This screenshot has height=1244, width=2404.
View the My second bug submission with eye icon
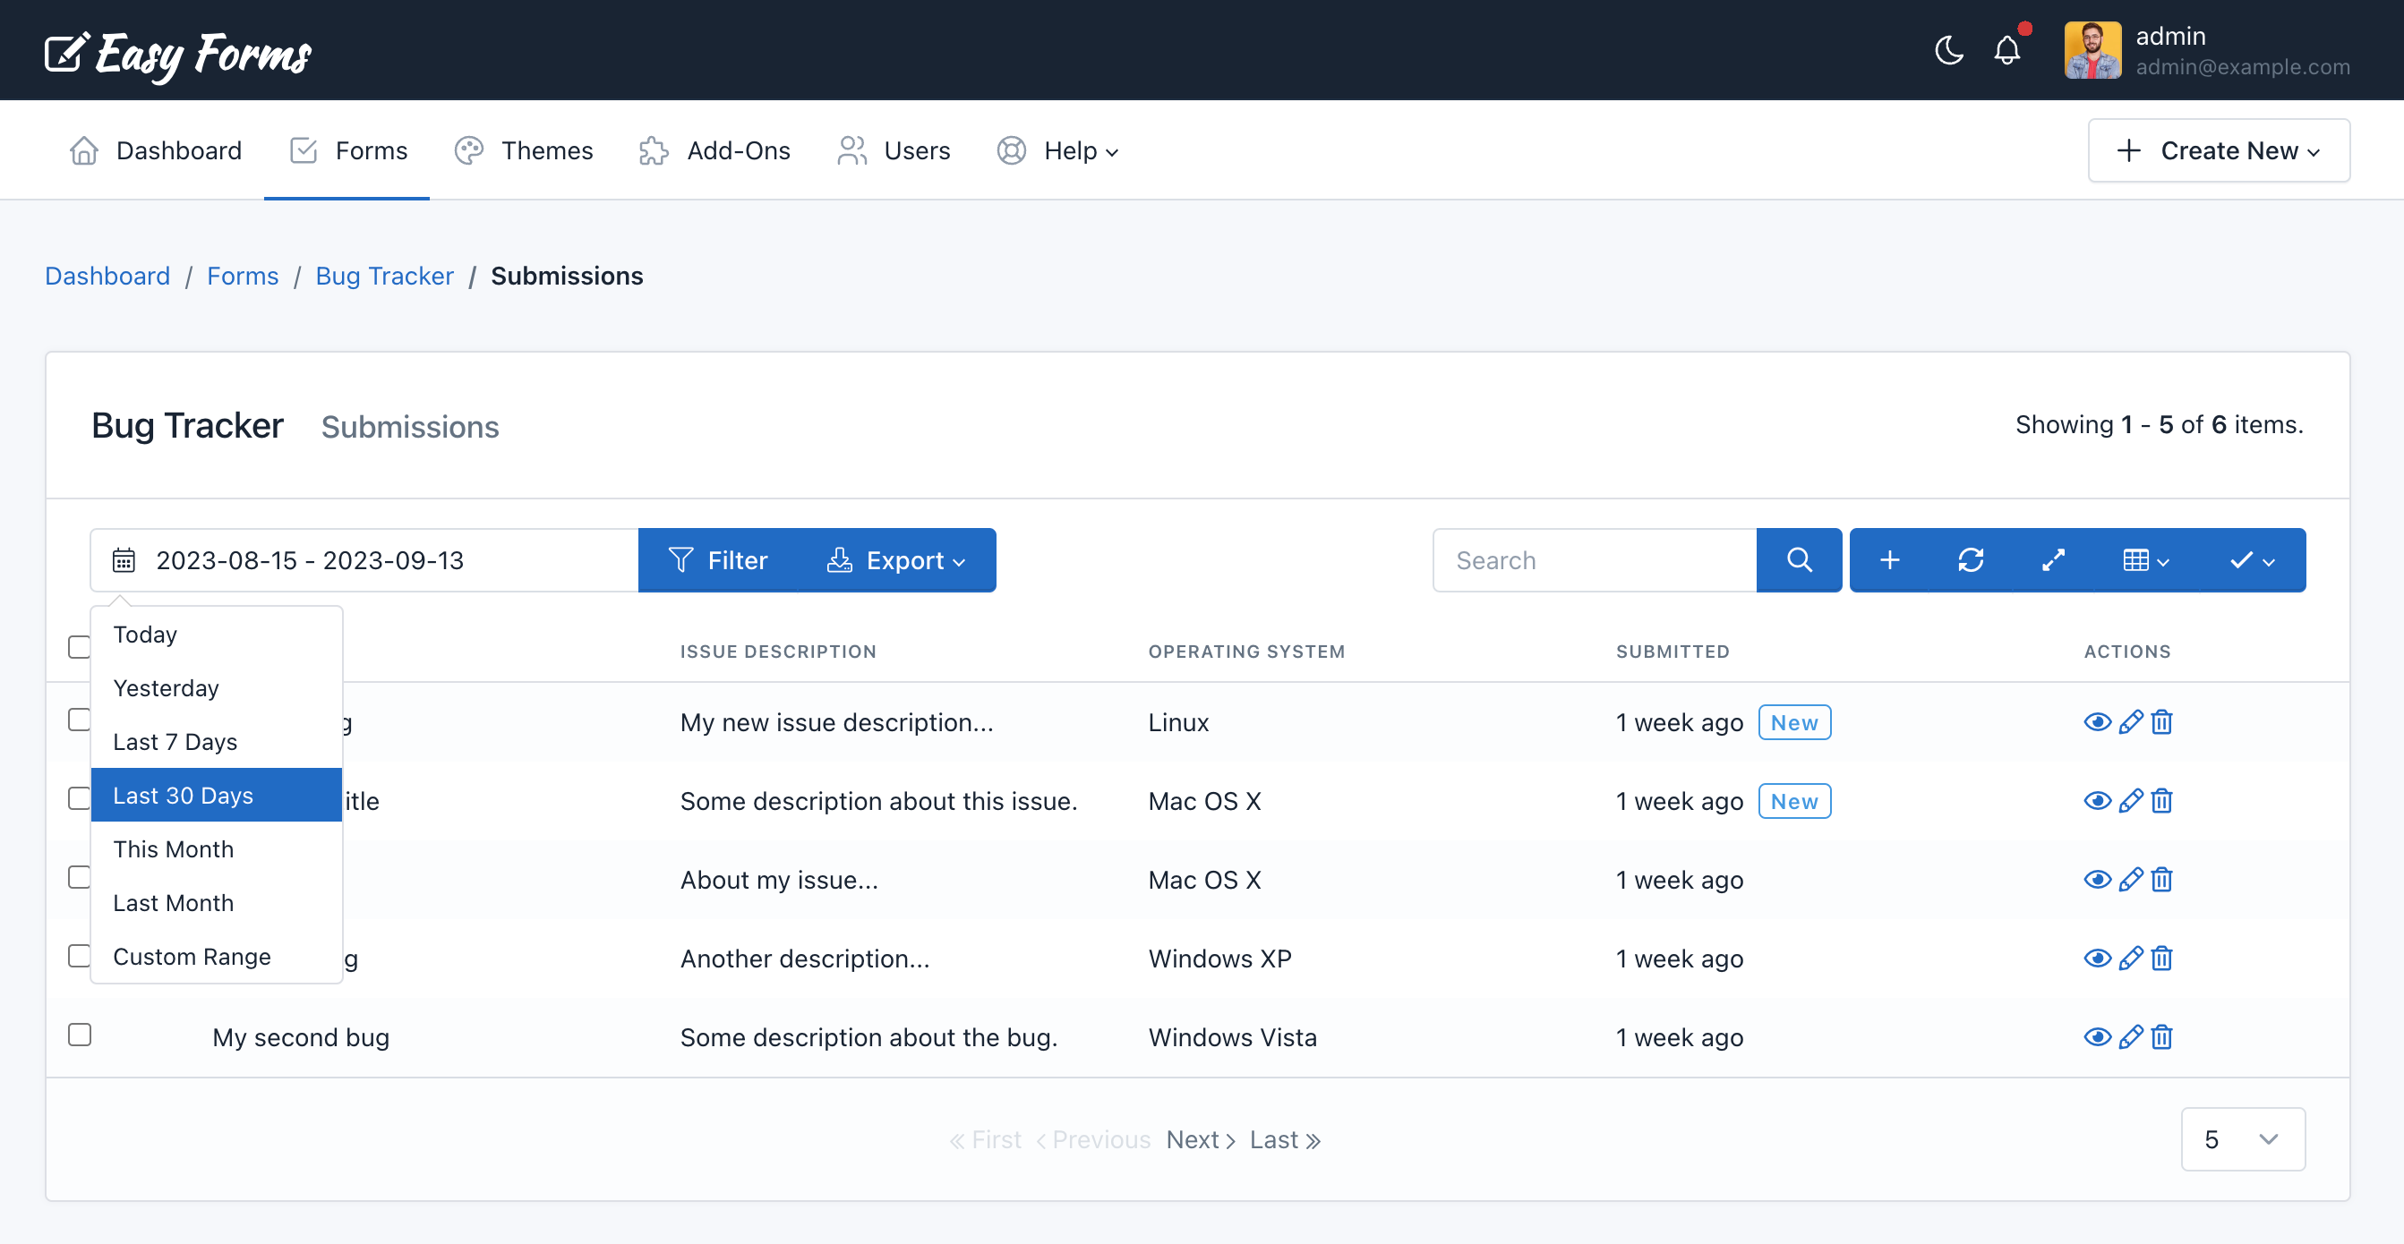2097,1036
